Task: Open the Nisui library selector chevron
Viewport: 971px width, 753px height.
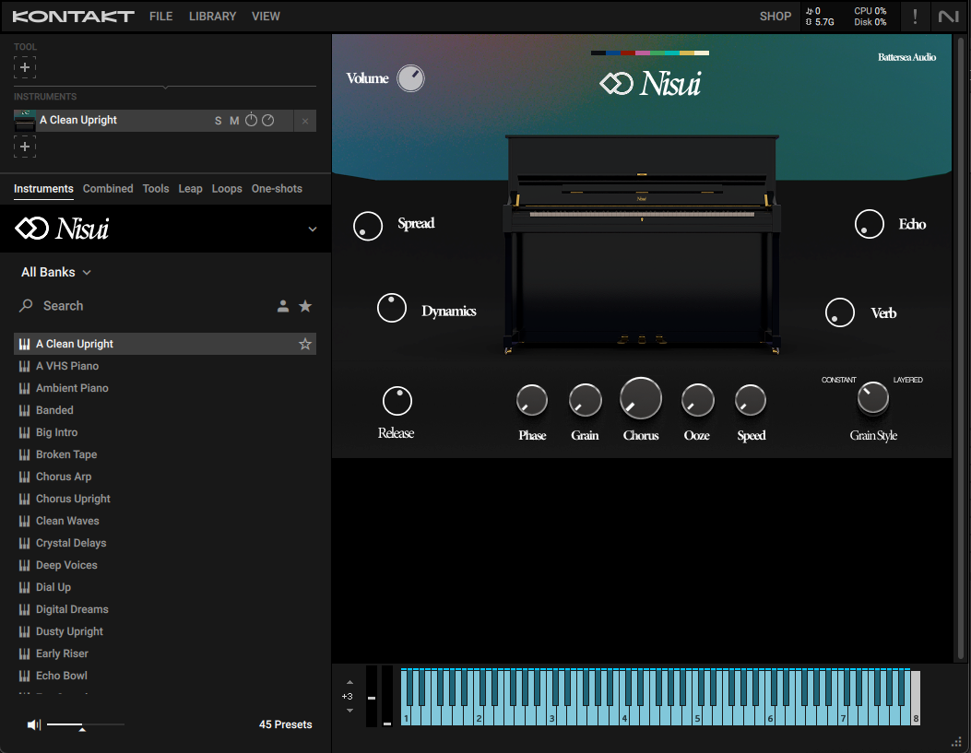Action: click(312, 229)
